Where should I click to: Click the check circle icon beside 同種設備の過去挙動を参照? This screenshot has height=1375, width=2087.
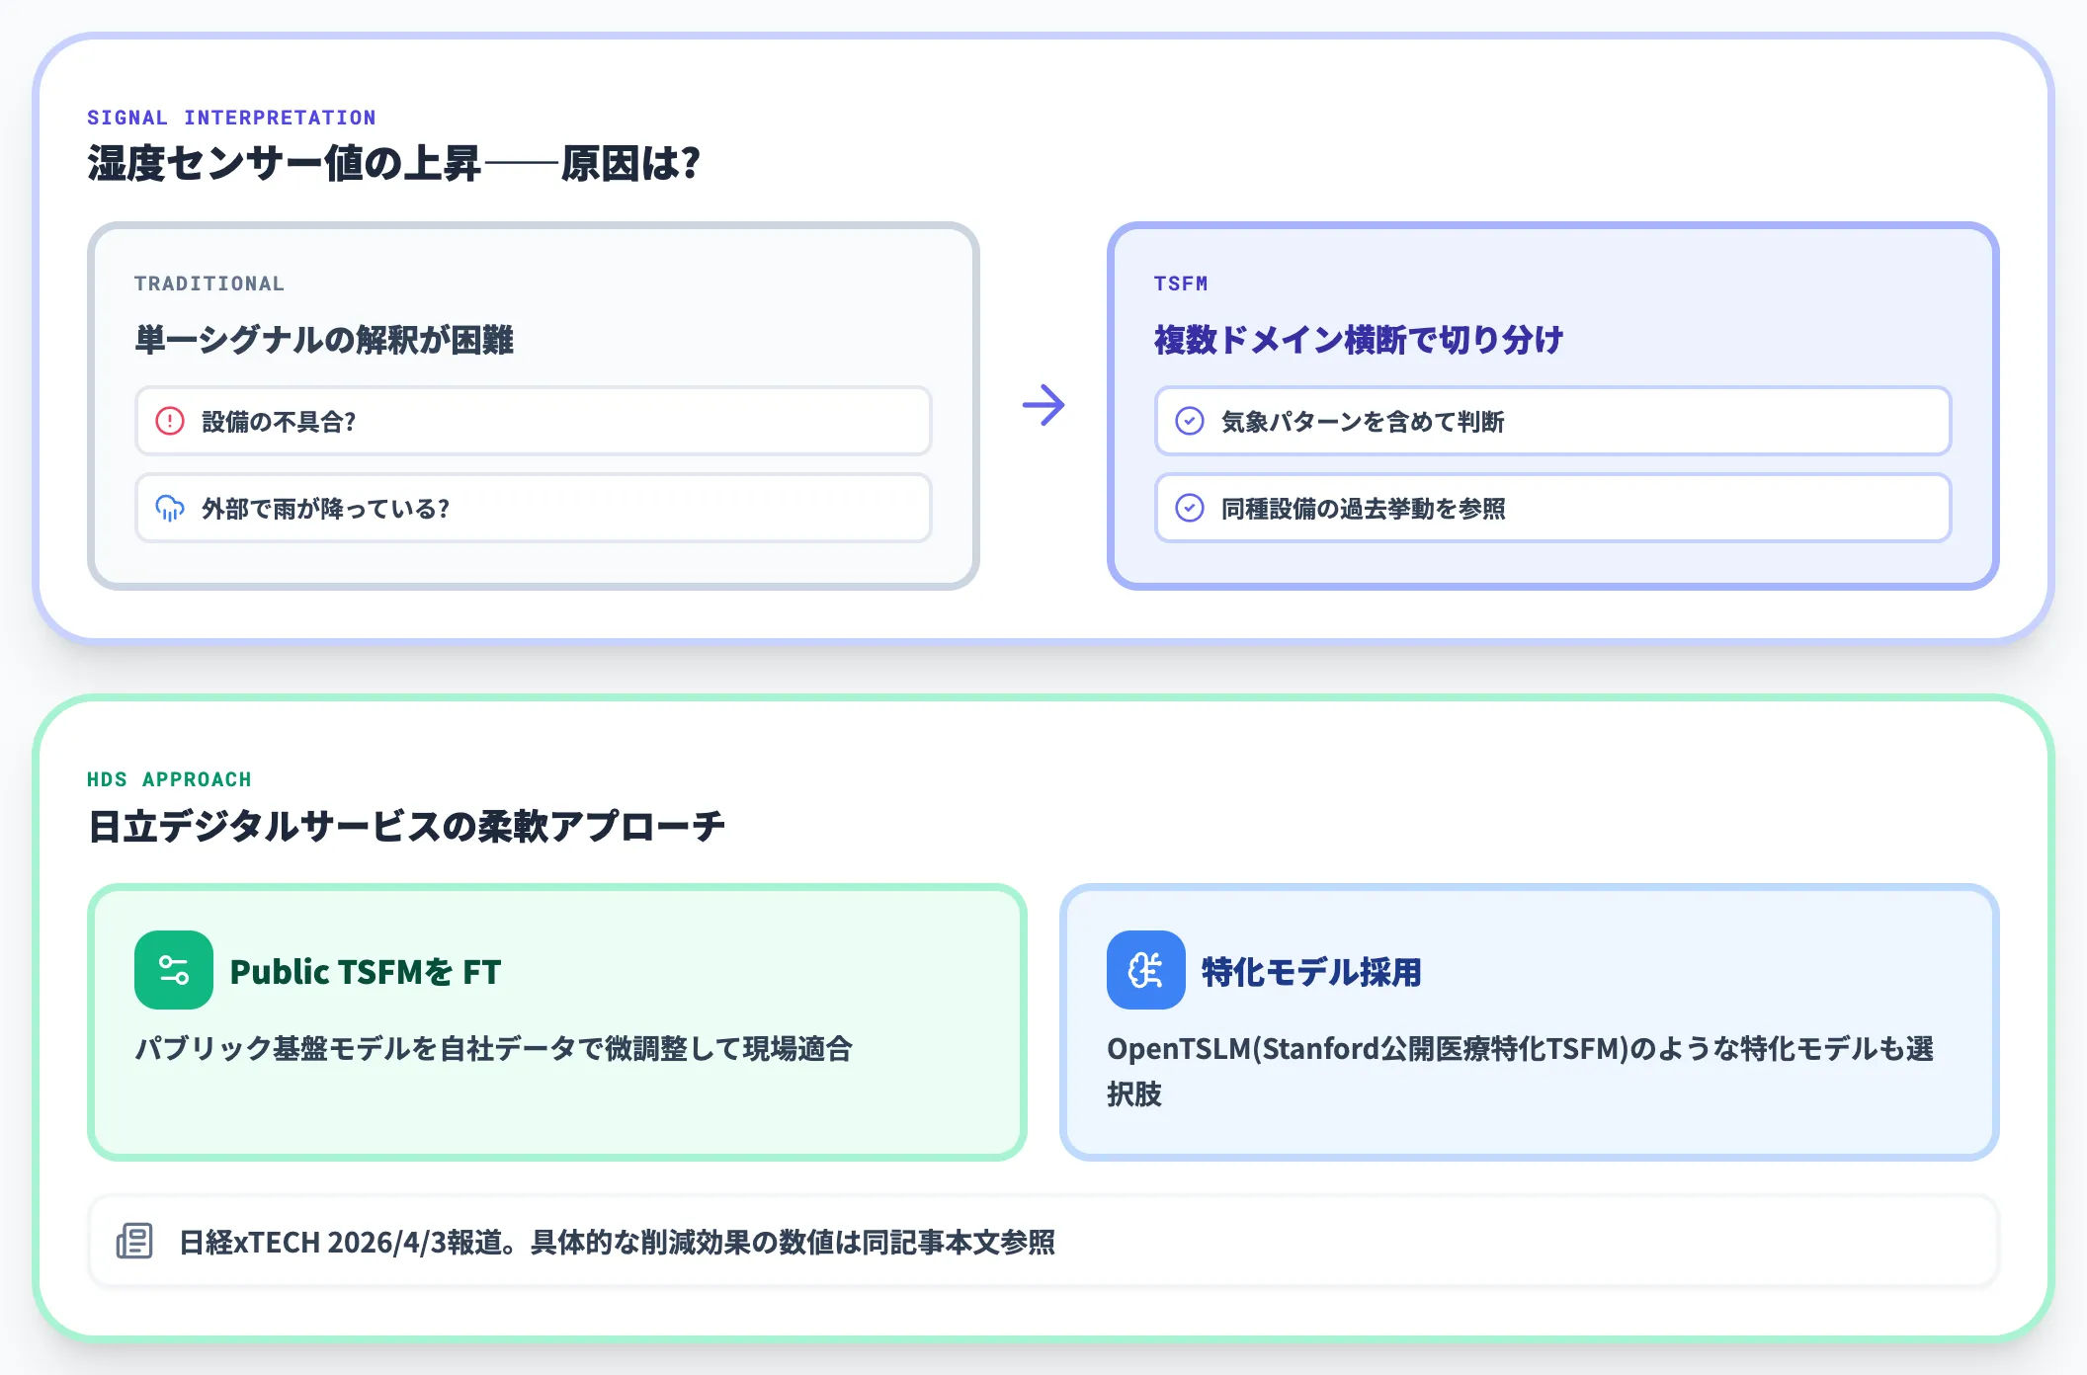click(x=1190, y=508)
